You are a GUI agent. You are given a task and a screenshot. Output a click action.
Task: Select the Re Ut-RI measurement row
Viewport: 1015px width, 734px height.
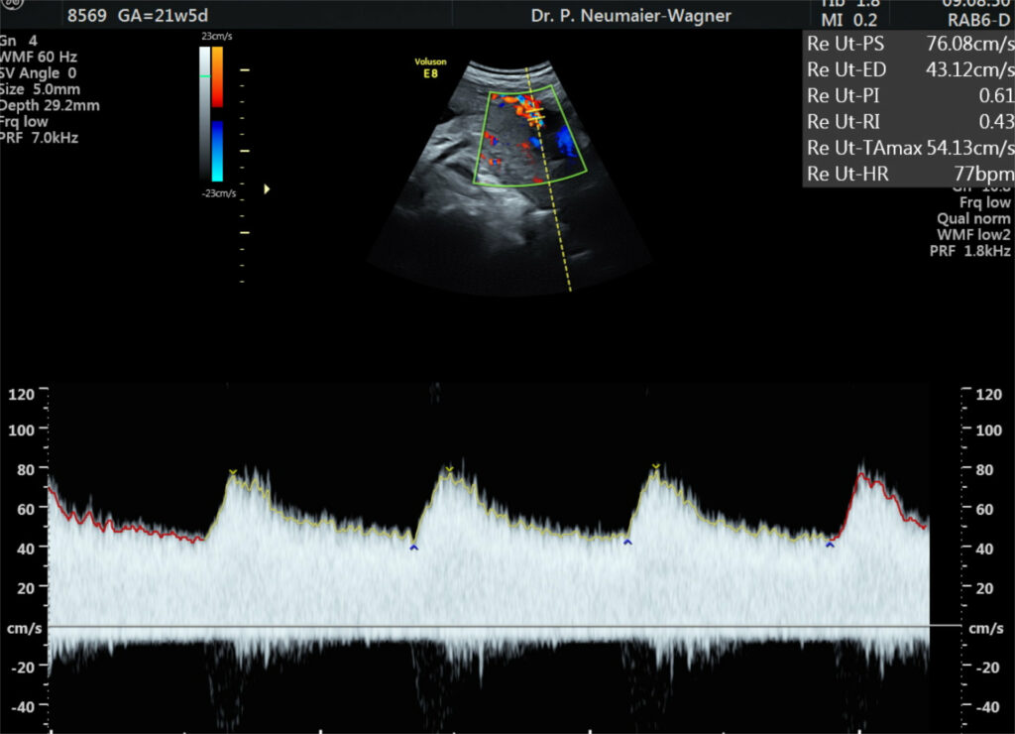click(x=909, y=122)
